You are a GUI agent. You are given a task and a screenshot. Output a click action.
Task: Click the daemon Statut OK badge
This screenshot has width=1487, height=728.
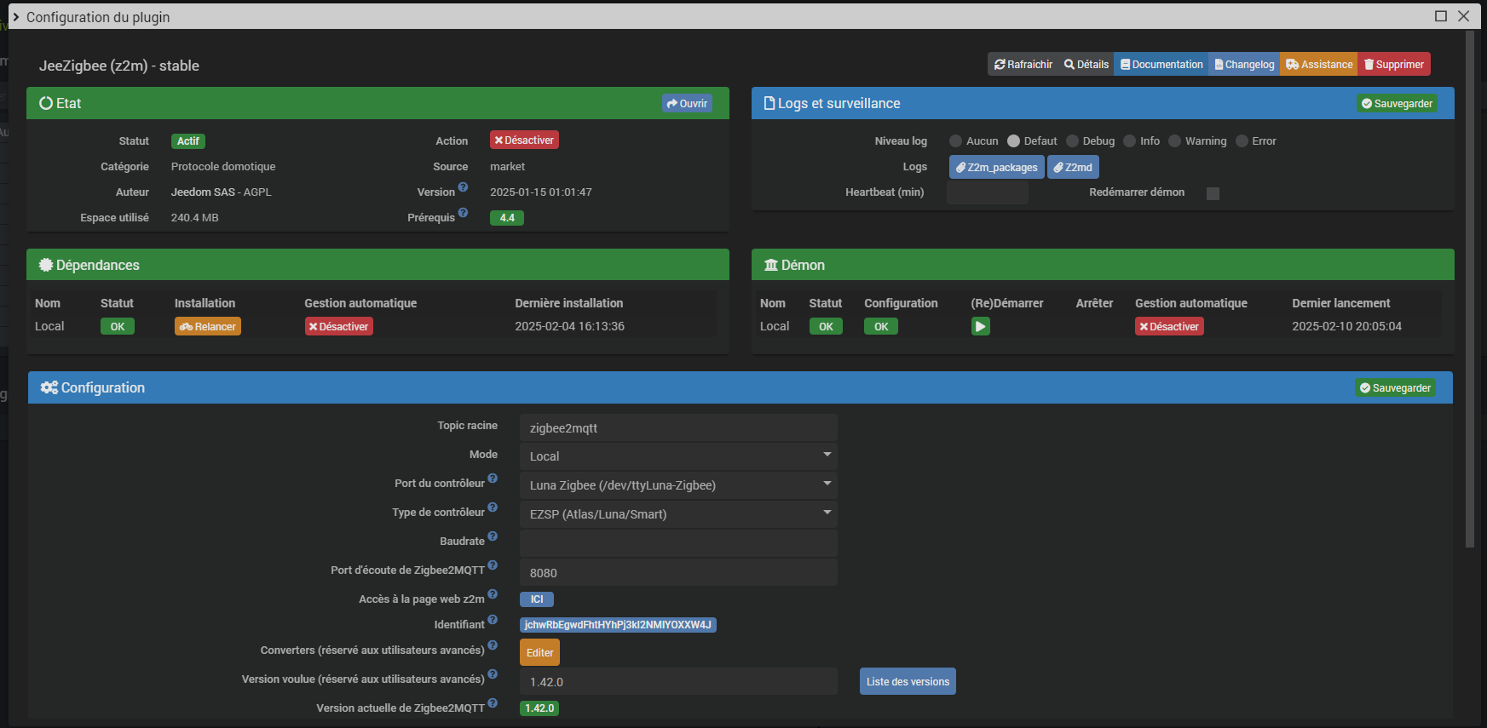826,327
